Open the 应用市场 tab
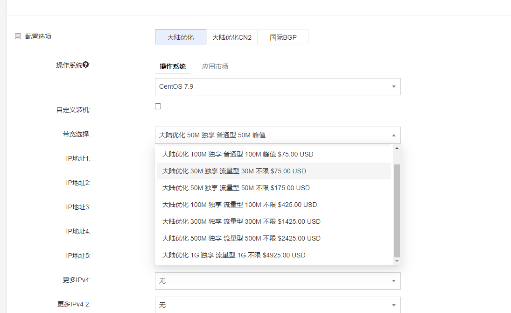 pos(215,66)
